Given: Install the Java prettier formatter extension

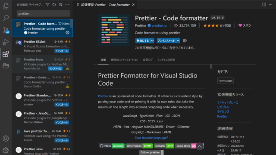Looking at the screenshot, I should (62, 140).
